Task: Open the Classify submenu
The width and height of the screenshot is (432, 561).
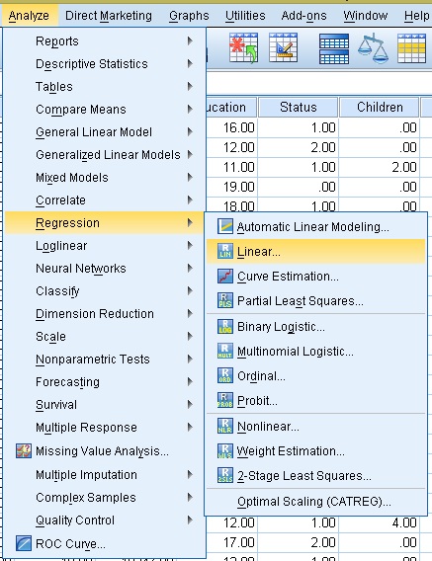Action: 105,291
